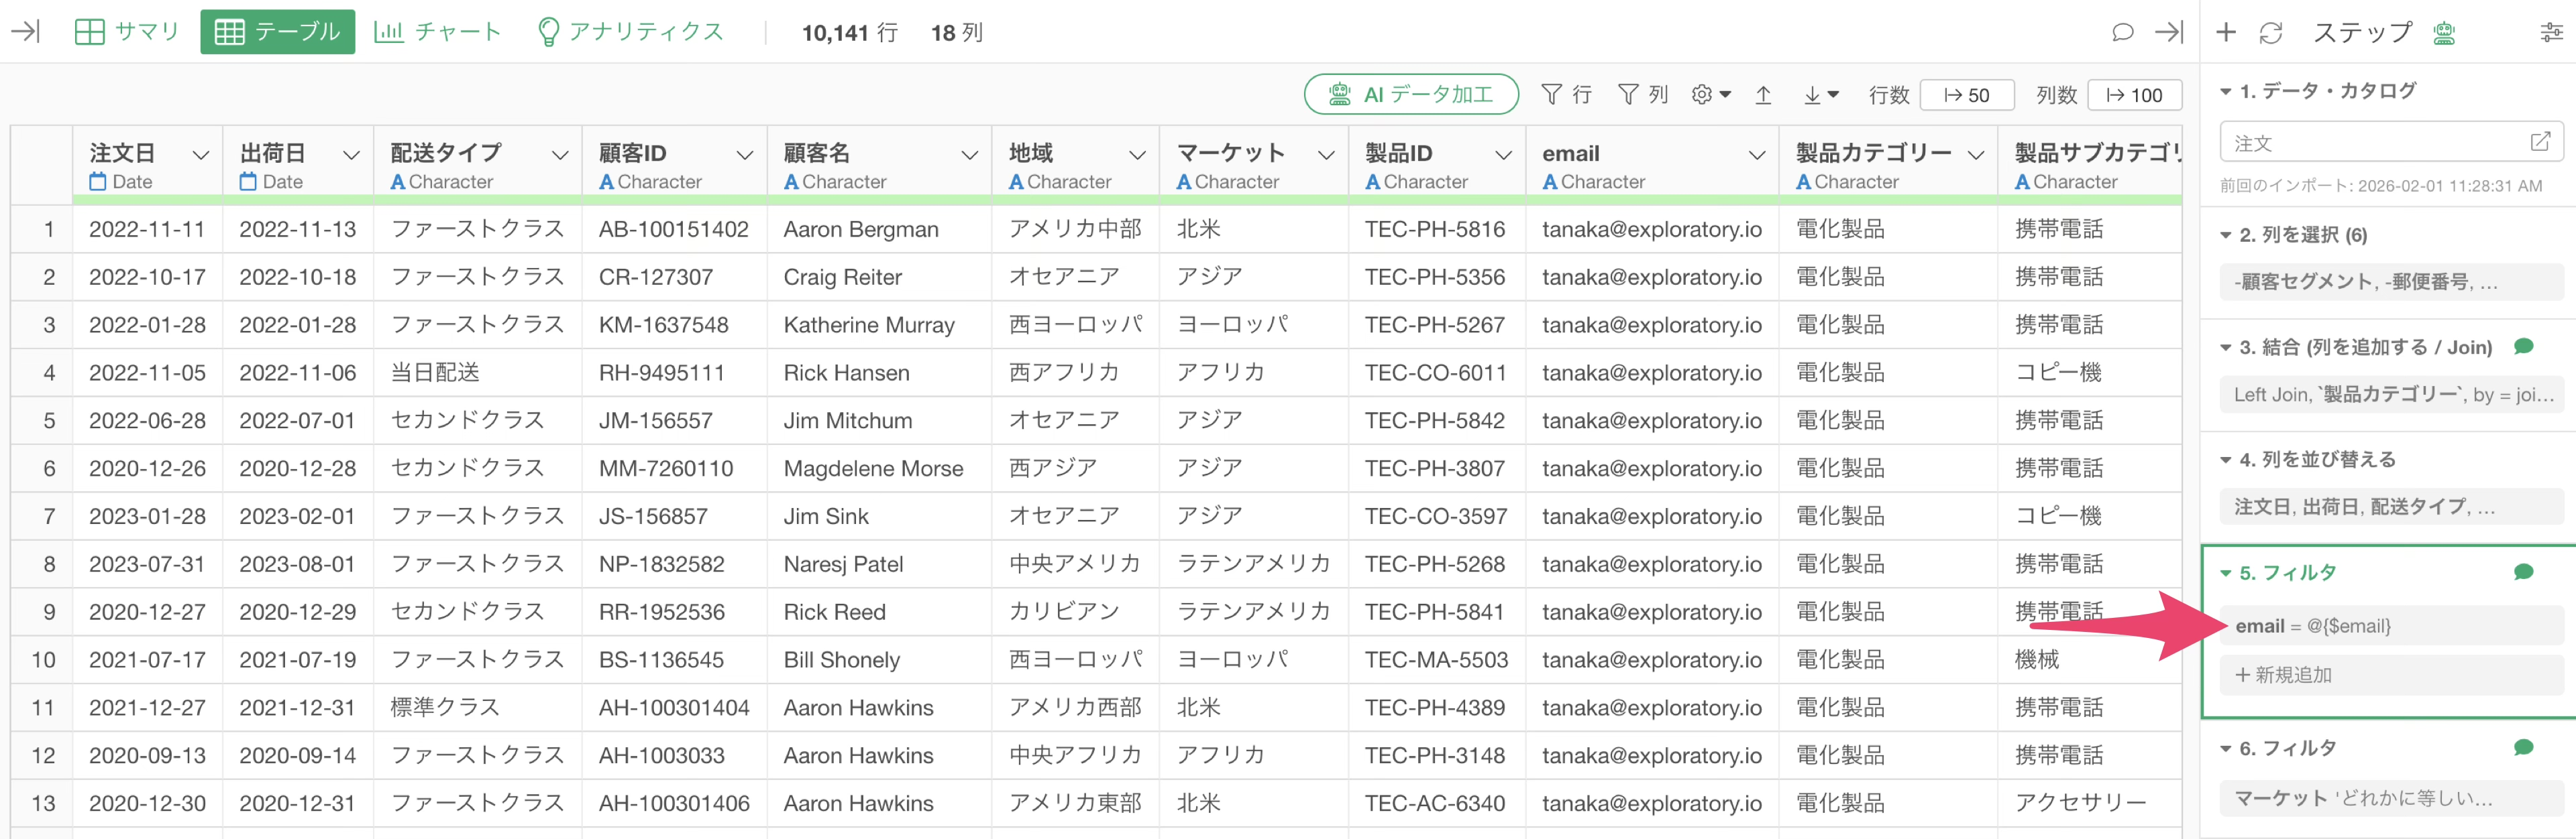Open comment on step 5 フィルタ
The width and height of the screenshot is (2576, 839).
[x=2523, y=572]
